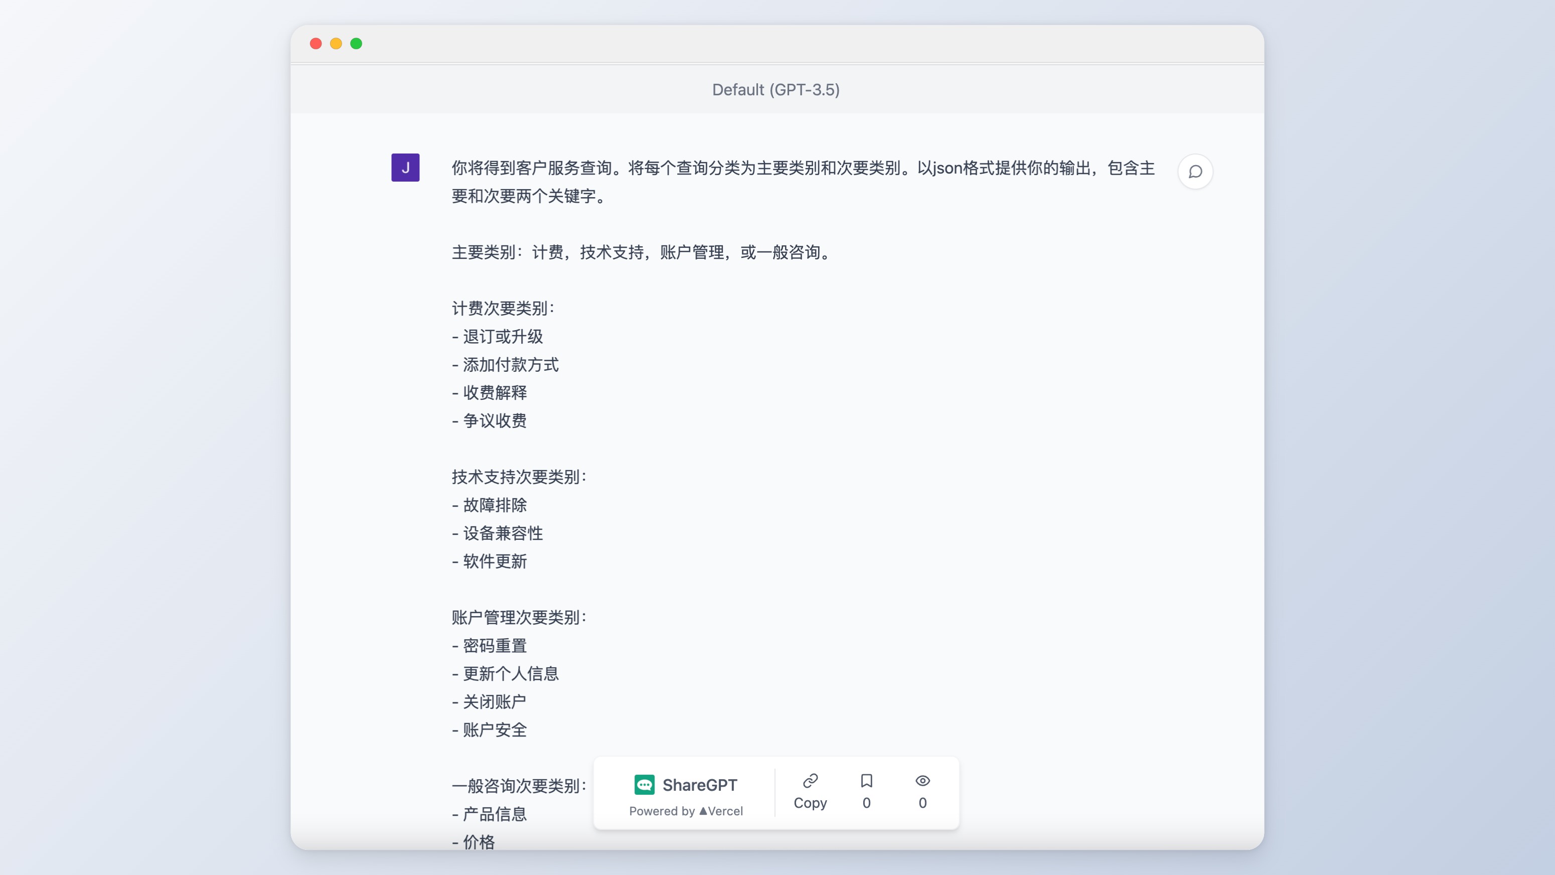Click the red close window button
Screen dimensions: 1555x875
point(316,44)
